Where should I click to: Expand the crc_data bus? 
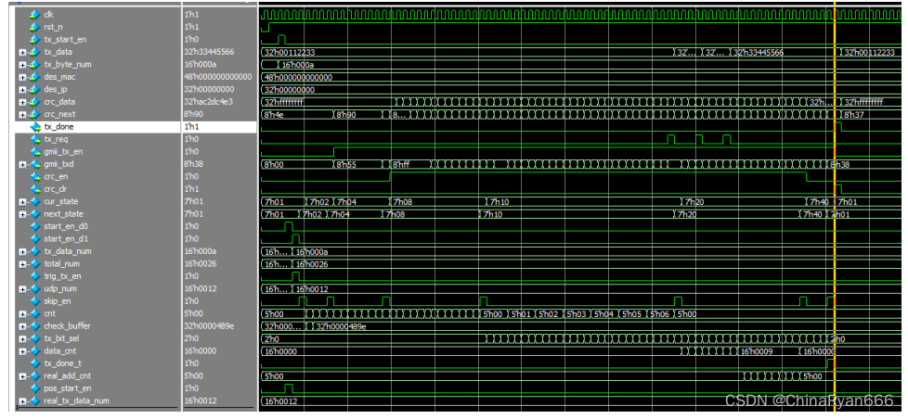pyautogui.click(x=22, y=102)
